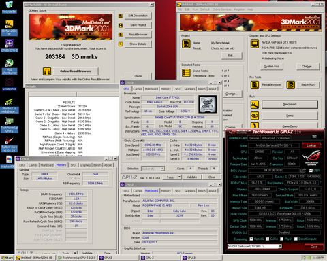Switch to Untitled - 3DMark2001 SE taskbar item

point(35,258)
